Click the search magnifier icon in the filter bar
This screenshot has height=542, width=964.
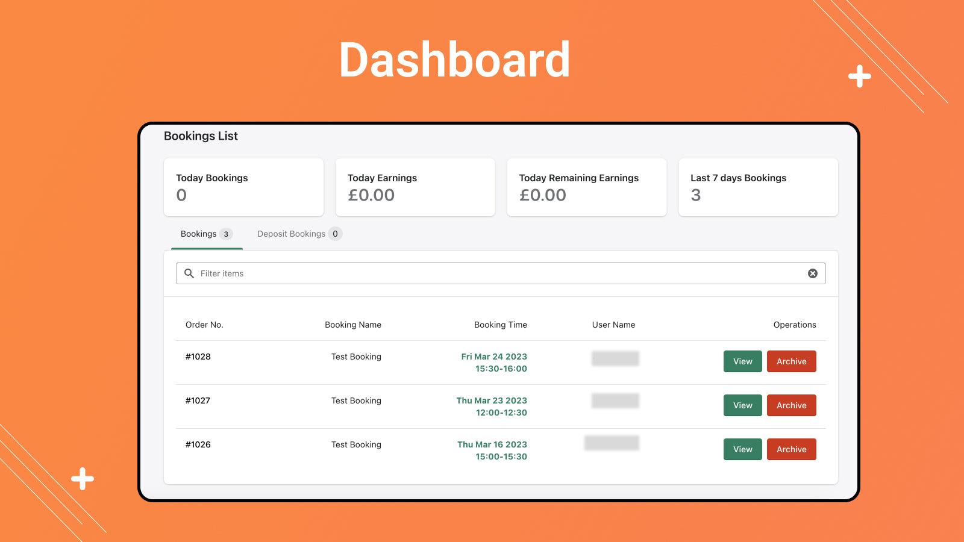[x=189, y=273]
